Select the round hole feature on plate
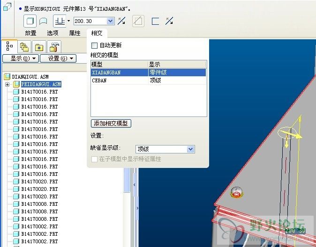 (x=236, y=192)
